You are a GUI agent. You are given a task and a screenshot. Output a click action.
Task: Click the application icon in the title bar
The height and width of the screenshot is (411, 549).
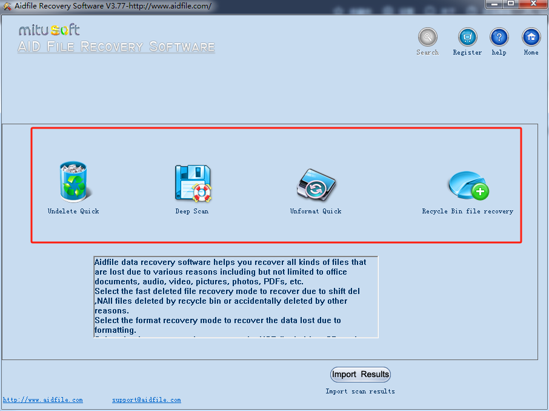pyautogui.click(x=7, y=5)
